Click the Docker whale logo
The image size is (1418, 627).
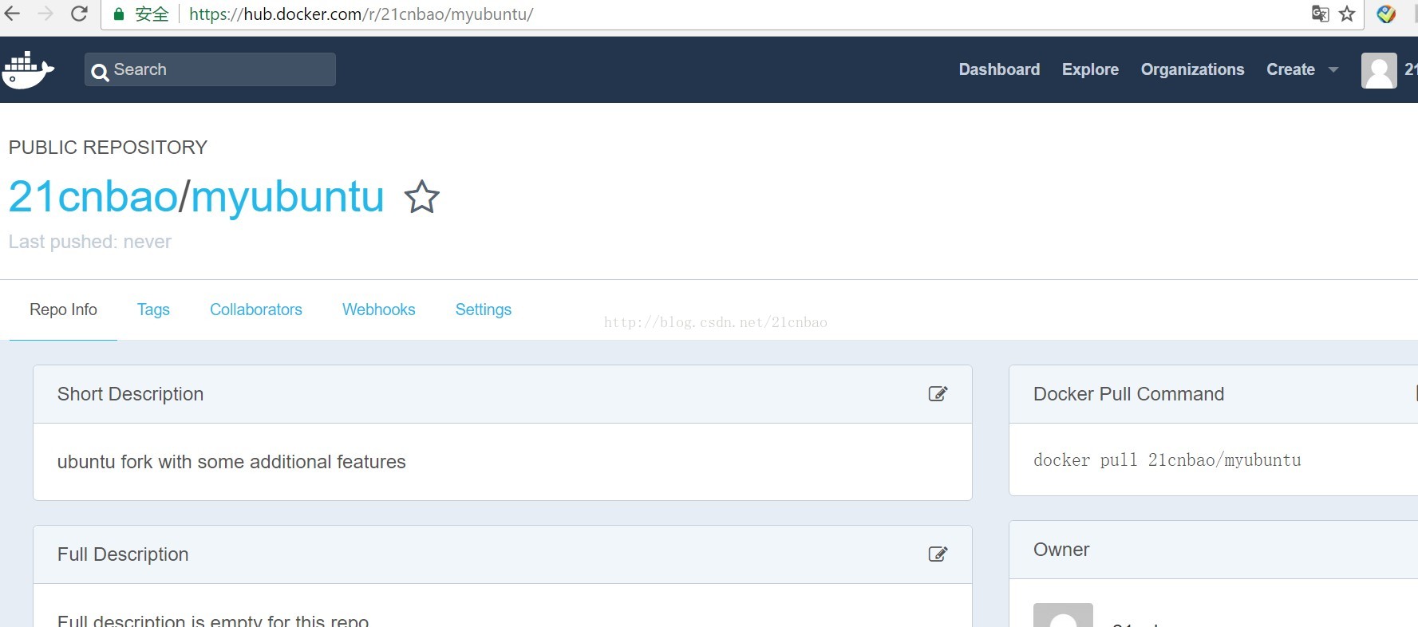click(x=28, y=70)
